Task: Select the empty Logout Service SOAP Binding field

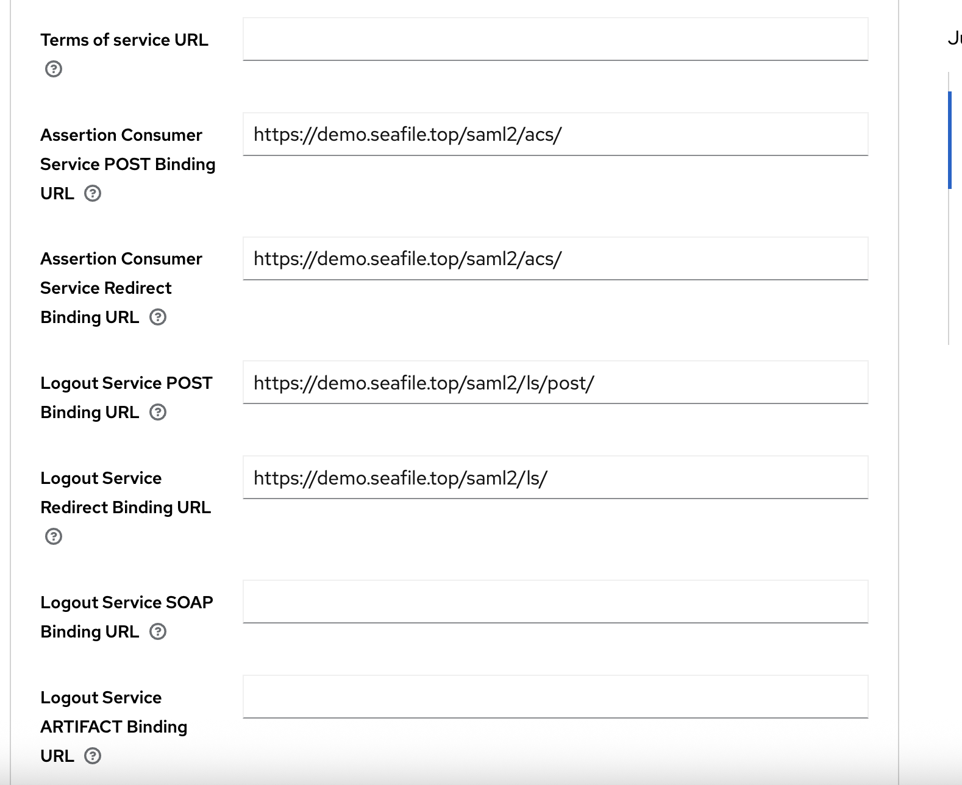Action: click(x=555, y=602)
